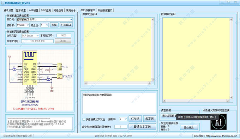The width and height of the screenshot is (240, 139).
Task: Open the forum link www.ai-thinker.com
Action: pyautogui.click(x=221, y=136)
